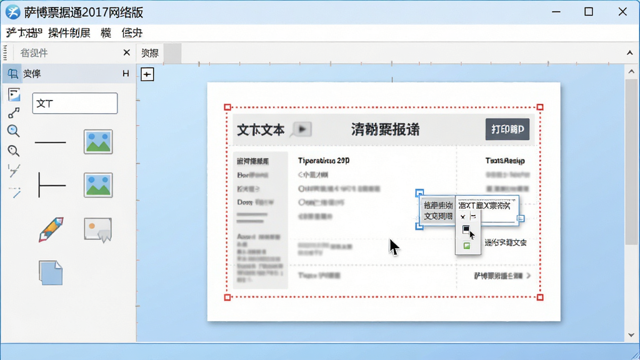
Task: Click the green picture icon in the popup
Action: (x=466, y=246)
